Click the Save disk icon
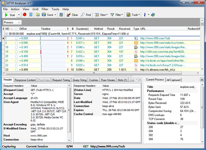The height and width of the screenshot is (150, 206). pos(44,15)
